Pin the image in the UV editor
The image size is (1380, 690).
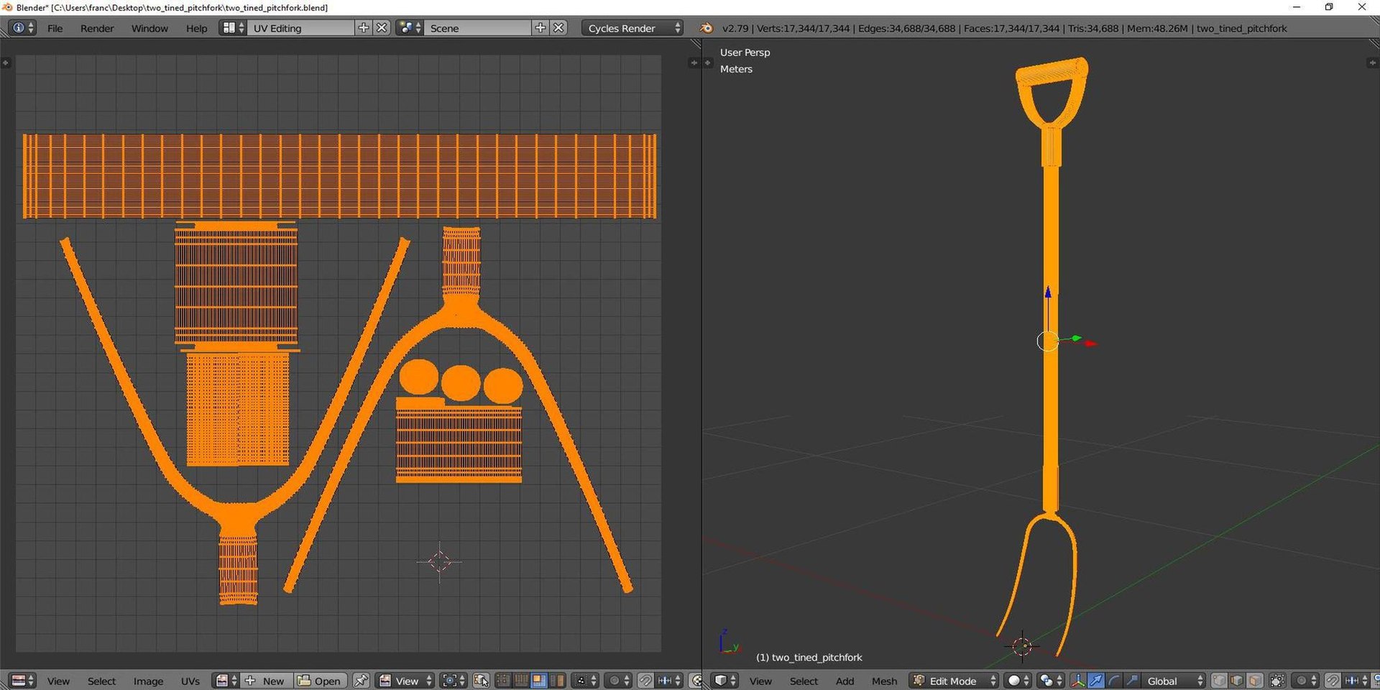[x=361, y=681]
